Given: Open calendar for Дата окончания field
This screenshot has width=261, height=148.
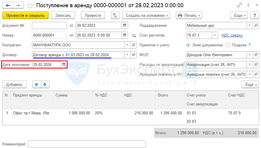Looking at the screenshot, I should coord(63,65).
